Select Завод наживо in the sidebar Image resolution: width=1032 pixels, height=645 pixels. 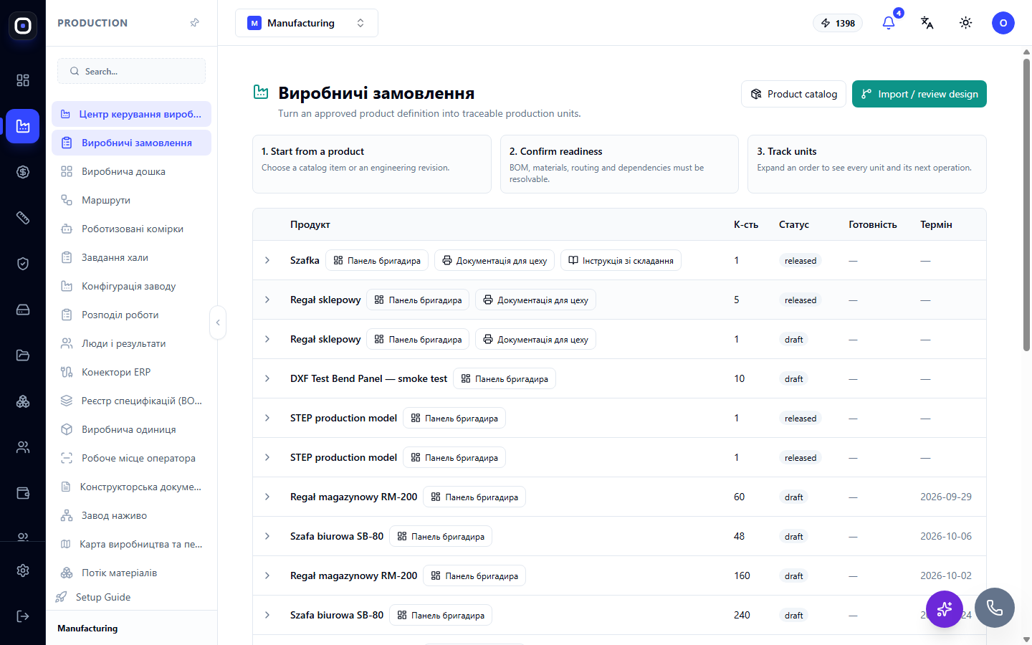pos(132,515)
